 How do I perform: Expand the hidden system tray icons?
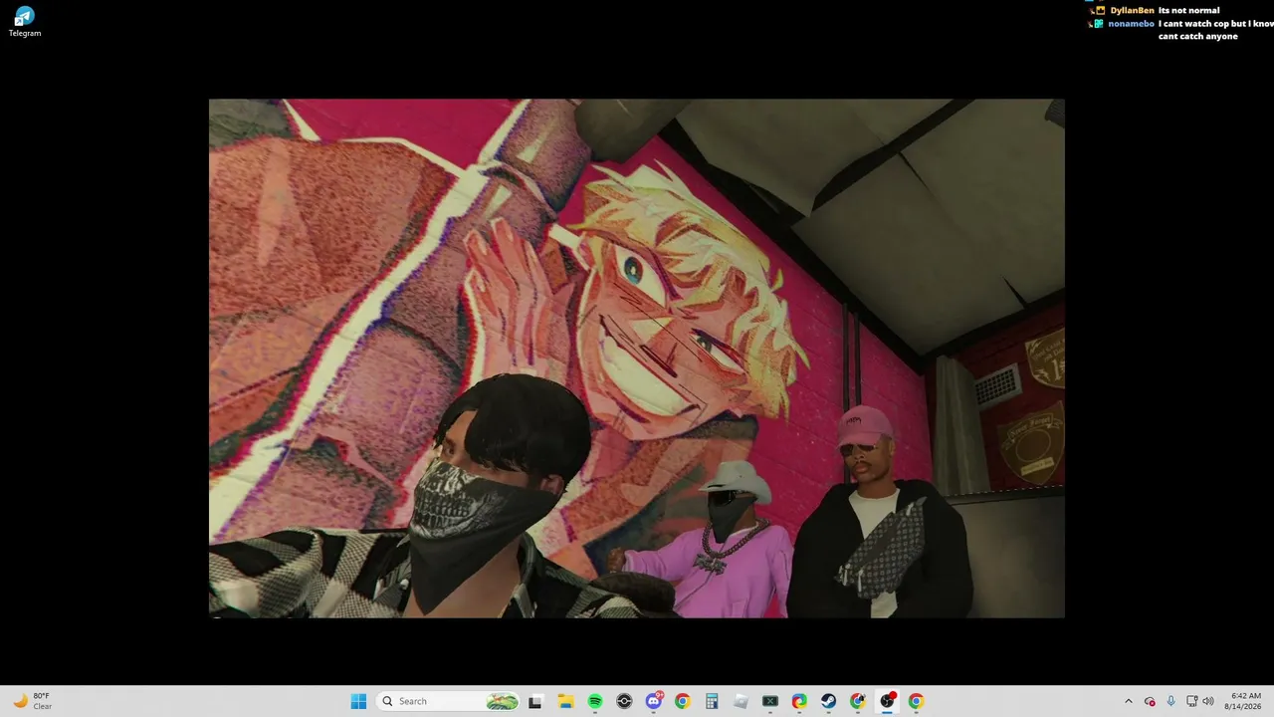point(1128,701)
